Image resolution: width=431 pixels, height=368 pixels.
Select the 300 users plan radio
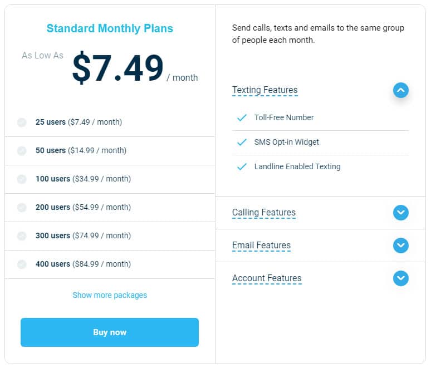click(x=22, y=236)
